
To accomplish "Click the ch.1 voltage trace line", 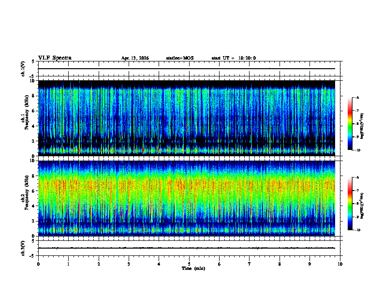I will coord(187,69).
